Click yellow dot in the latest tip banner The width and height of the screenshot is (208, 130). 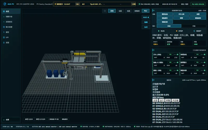point(55,4)
